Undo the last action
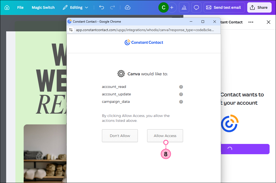This screenshot has width=276, height=183. point(101,7)
